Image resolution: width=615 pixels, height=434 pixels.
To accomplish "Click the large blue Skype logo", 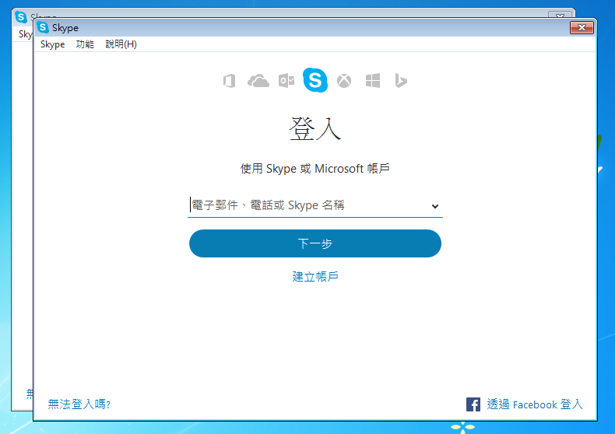I will (x=315, y=80).
